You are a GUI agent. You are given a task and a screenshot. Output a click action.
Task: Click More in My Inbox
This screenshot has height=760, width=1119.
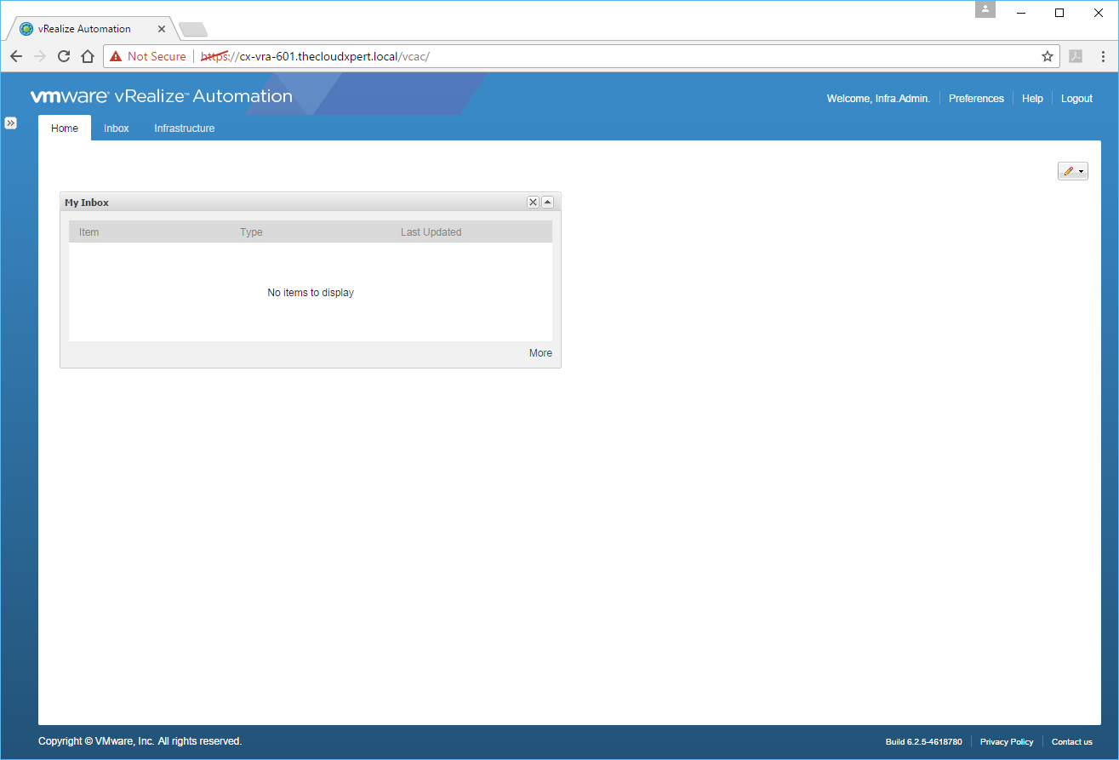pyautogui.click(x=540, y=353)
